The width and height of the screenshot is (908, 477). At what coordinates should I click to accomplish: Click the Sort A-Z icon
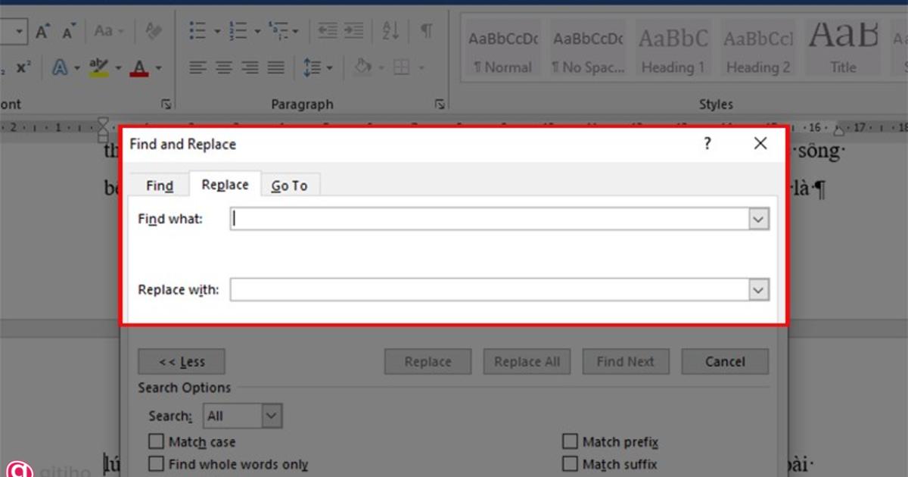click(390, 31)
